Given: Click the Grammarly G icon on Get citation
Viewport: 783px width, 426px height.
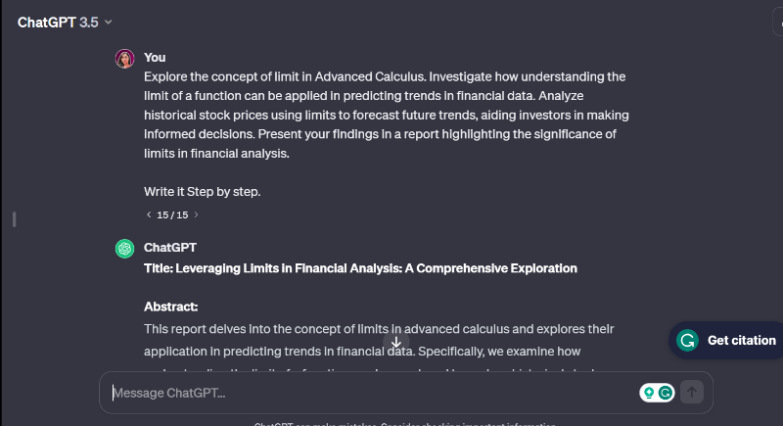Looking at the screenshot, I should coord(688,341).
